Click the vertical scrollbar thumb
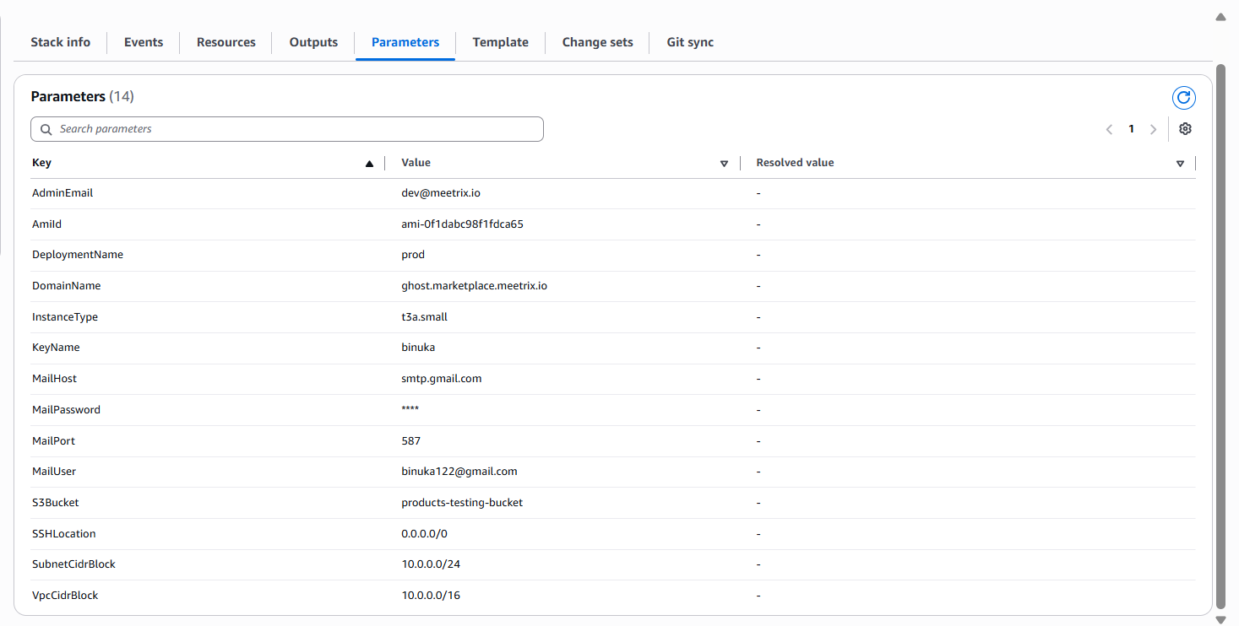This screenshot has height=626, width=1239. coord(1220,337)
